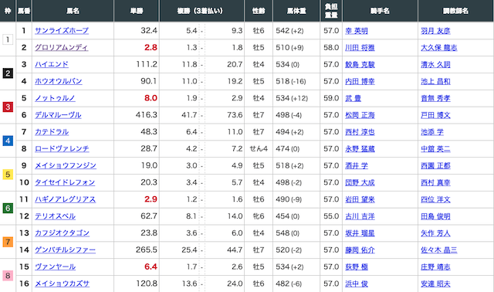494x292 pixels.
Task: Open horse link デルマルーヴル
Action: [58, 115]
